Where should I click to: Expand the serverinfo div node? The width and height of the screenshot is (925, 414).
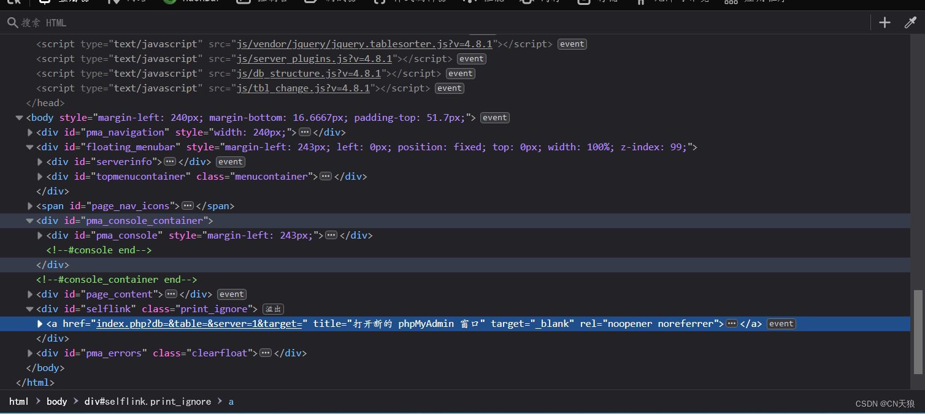(40, 162)
